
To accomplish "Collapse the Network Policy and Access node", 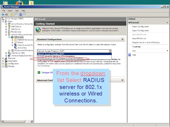I will click(6, 35).
